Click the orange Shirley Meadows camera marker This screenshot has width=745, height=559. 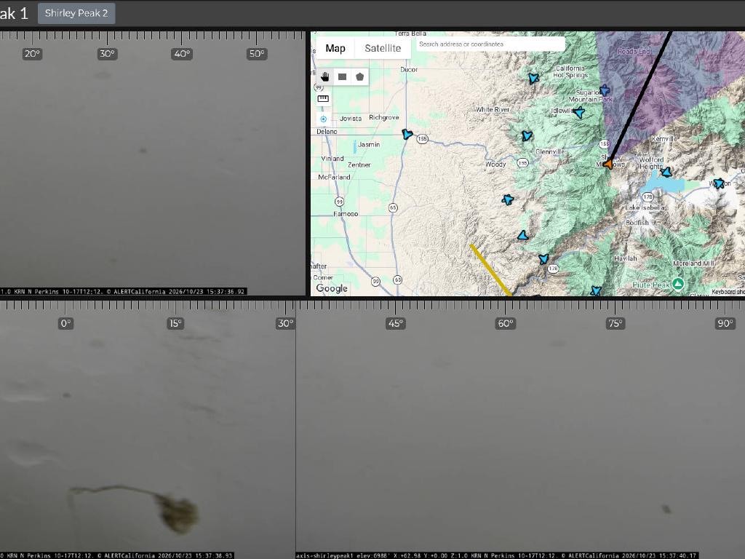click(x=608, y=164)
